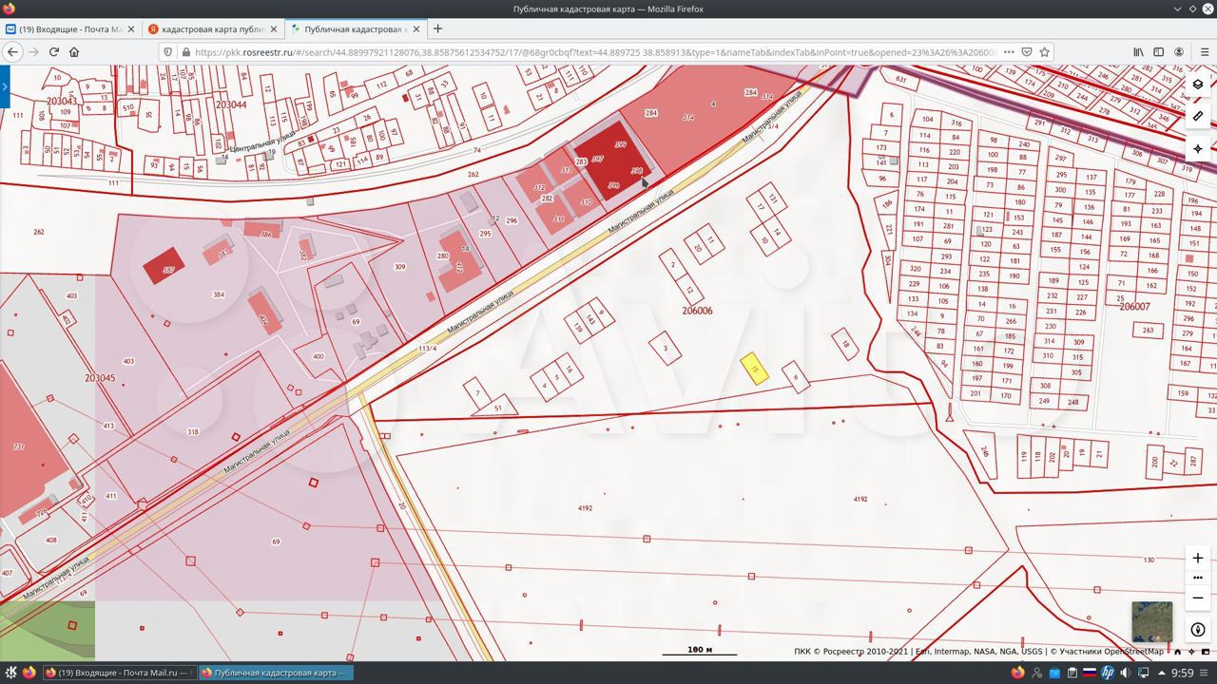Select the yellow highlighted parcel 15

tap(754, 369)
